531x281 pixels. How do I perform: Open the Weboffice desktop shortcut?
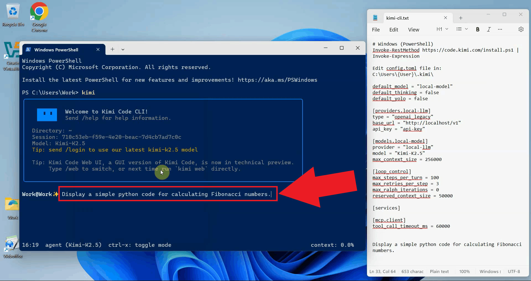tap(12, 246)
